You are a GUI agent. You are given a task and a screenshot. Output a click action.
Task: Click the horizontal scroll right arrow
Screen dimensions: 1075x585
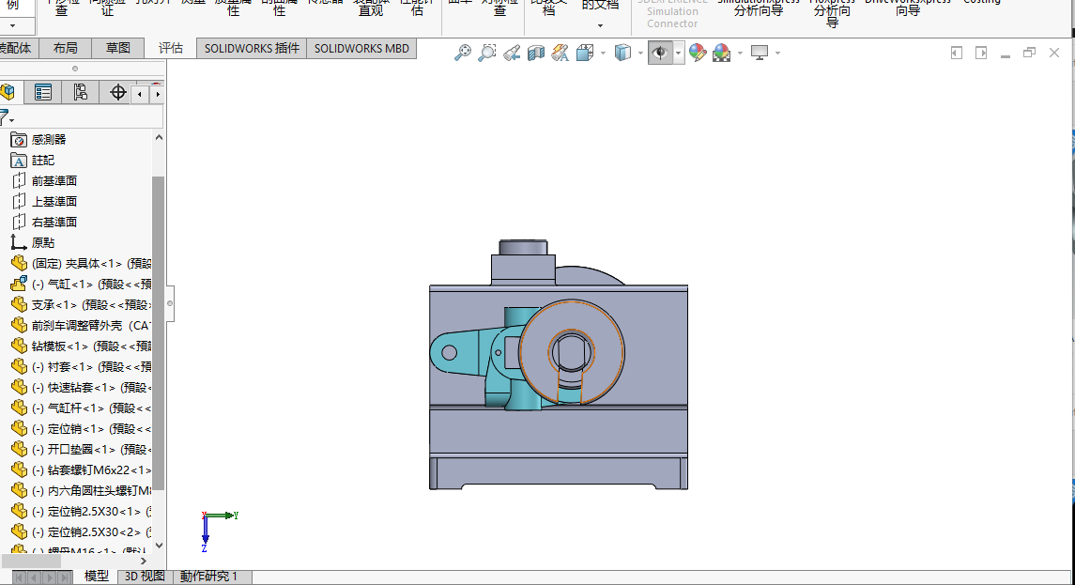tap(144, 561)
